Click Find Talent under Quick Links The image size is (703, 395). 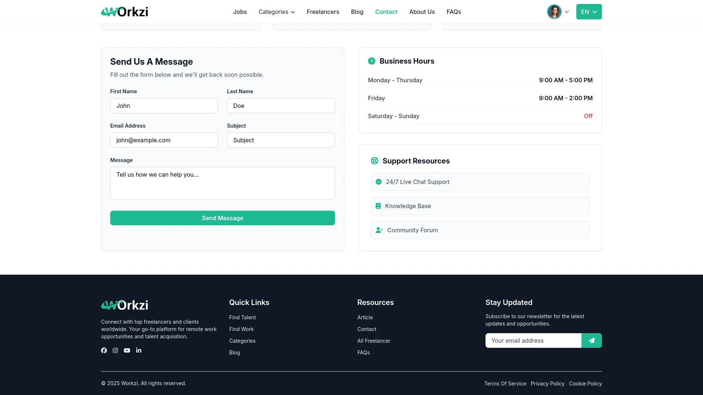242,317
